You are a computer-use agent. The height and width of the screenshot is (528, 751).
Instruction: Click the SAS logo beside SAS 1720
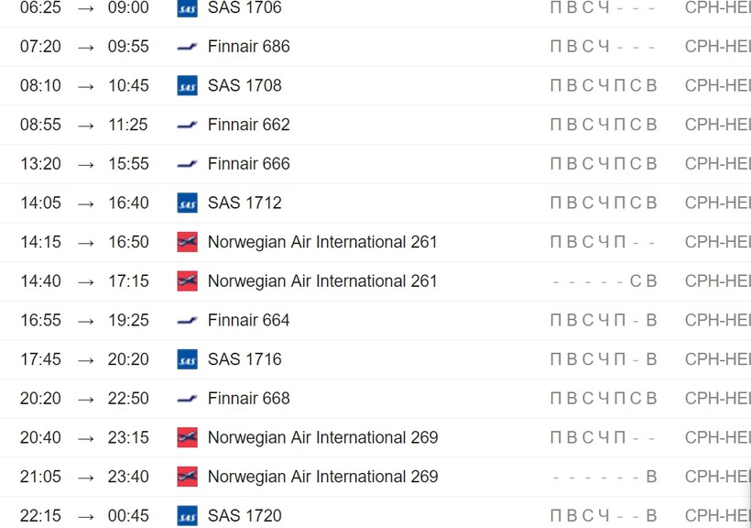187,515
